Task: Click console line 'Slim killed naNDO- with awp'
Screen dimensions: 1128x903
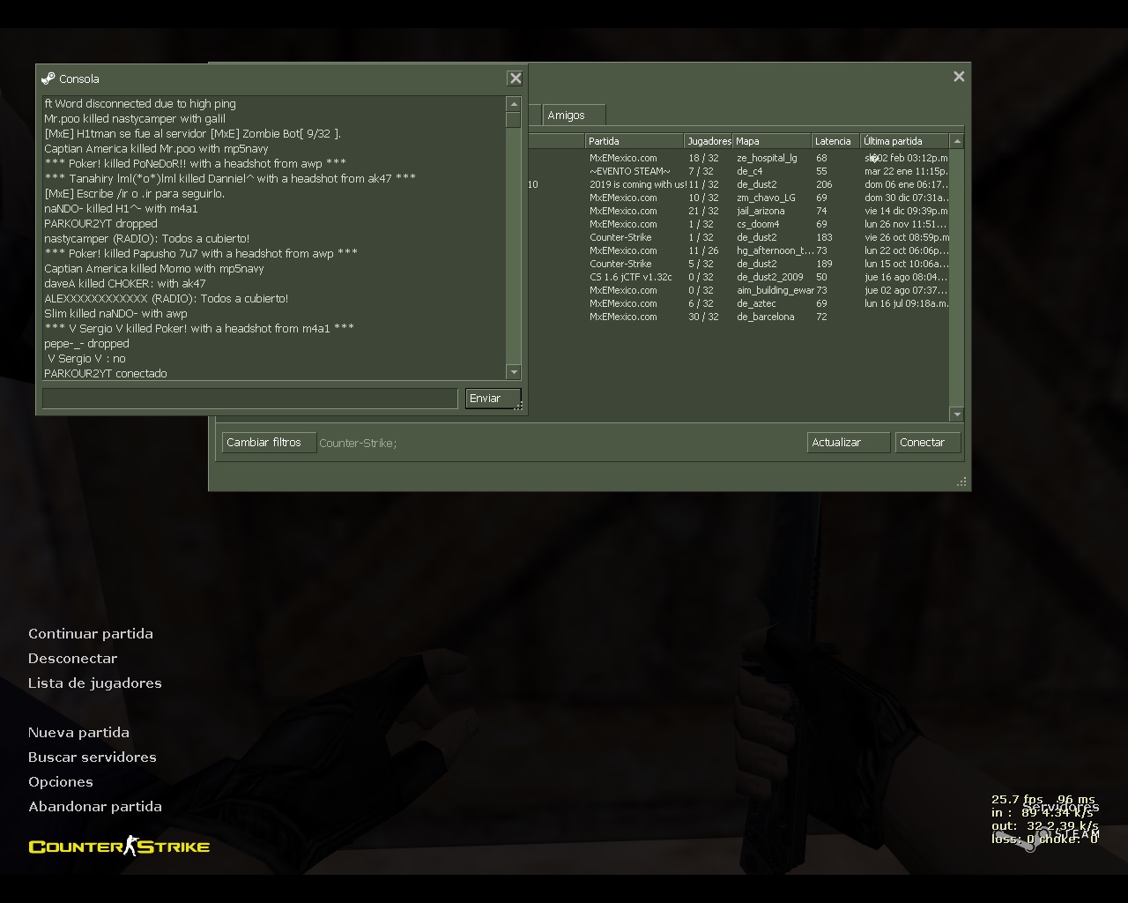Action: (115, 313)
